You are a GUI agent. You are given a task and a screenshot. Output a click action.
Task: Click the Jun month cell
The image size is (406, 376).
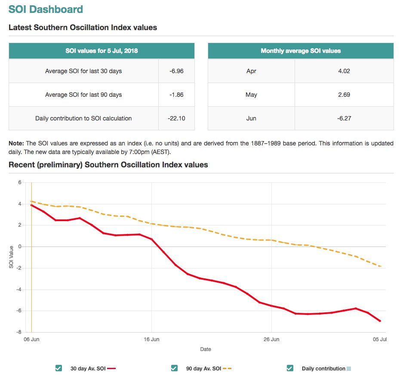click(x=251, y=118)
